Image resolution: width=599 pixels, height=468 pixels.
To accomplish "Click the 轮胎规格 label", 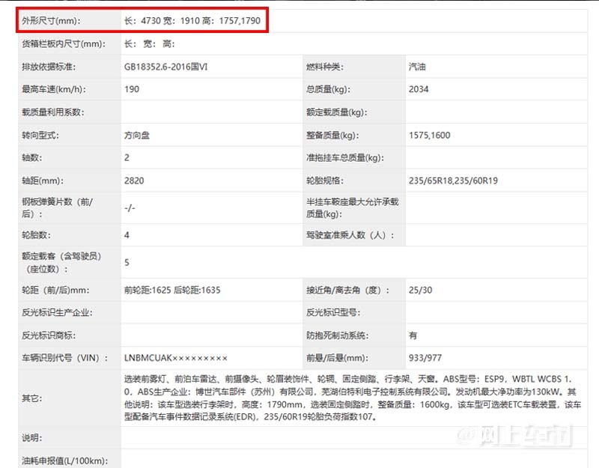I will pyautogui.click(x=325, y=180).
